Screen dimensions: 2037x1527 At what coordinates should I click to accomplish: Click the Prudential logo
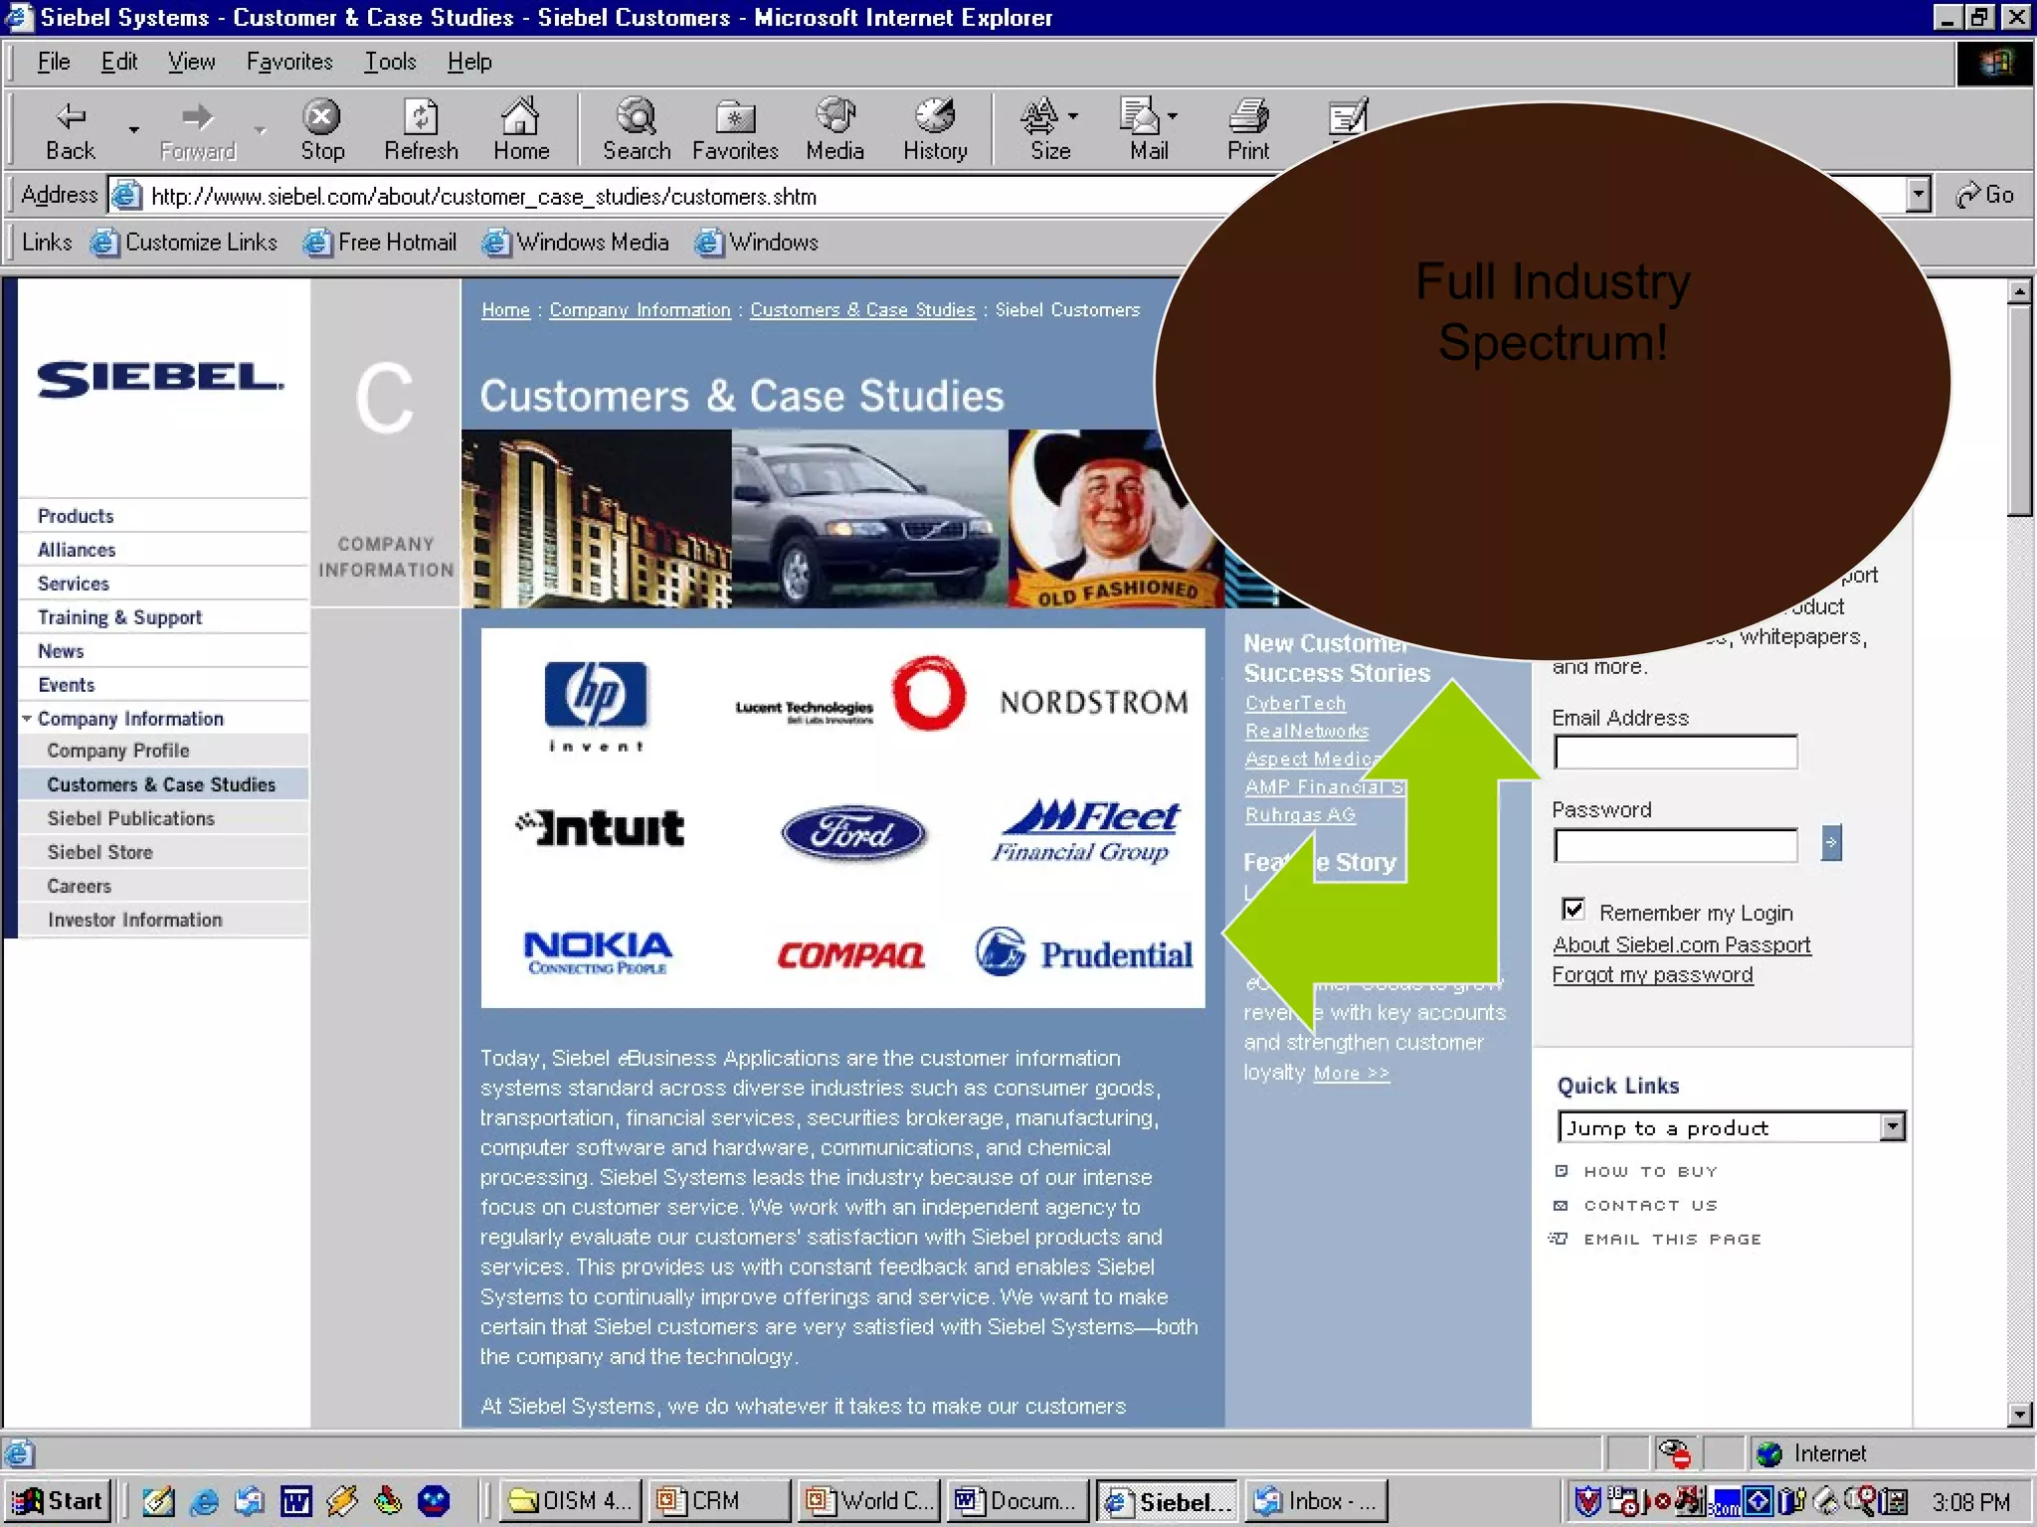click(x=1084, y=952)
